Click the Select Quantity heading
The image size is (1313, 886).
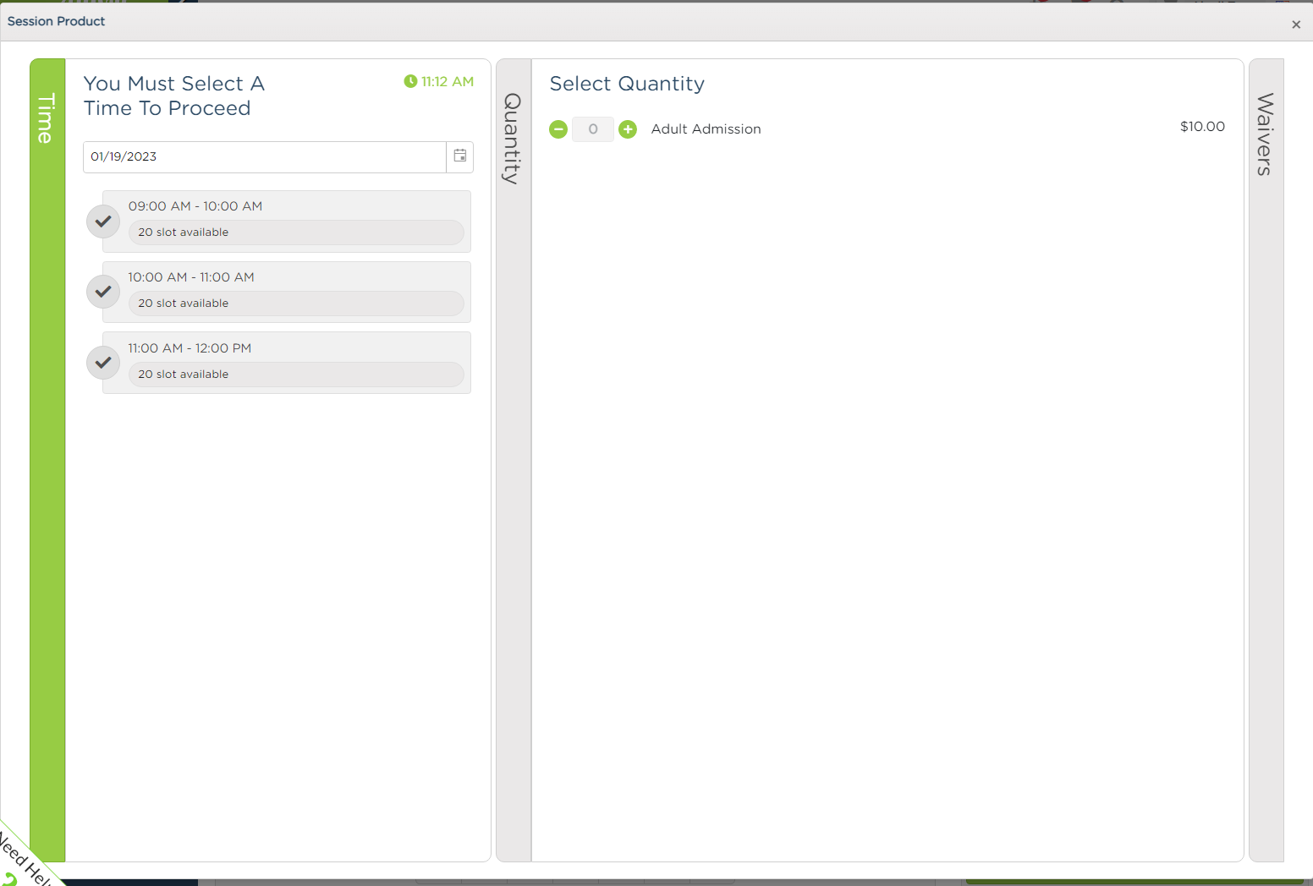[x=627, y=84]
